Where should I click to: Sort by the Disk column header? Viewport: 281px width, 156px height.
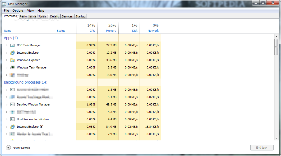coord(135,31)
